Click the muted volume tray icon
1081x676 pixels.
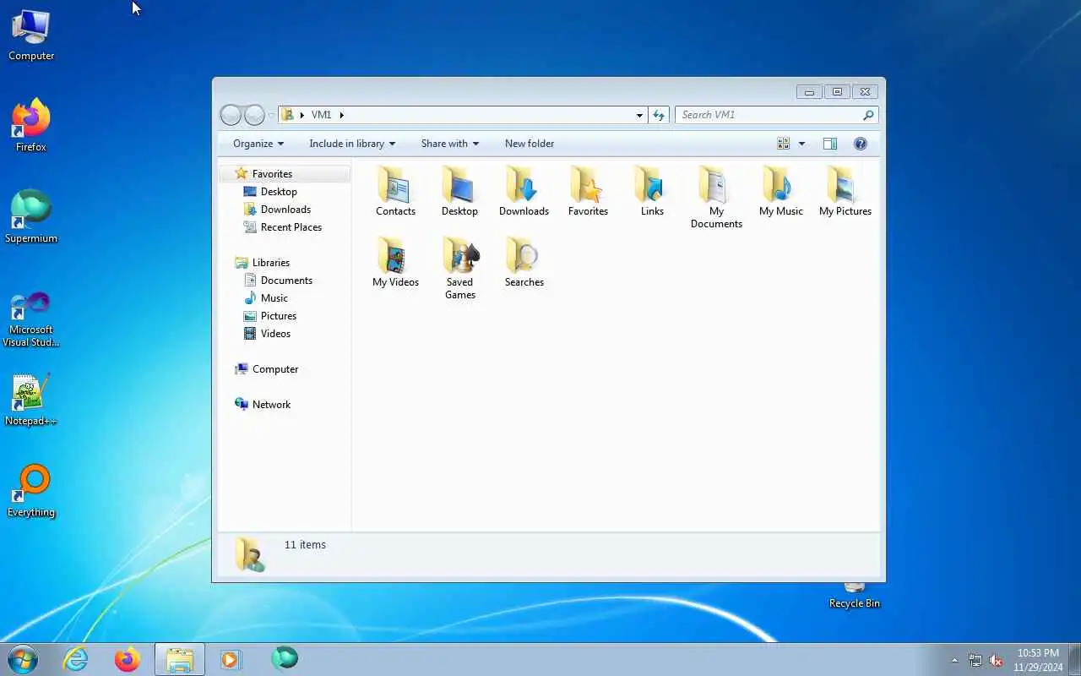(x=996, y=661)
